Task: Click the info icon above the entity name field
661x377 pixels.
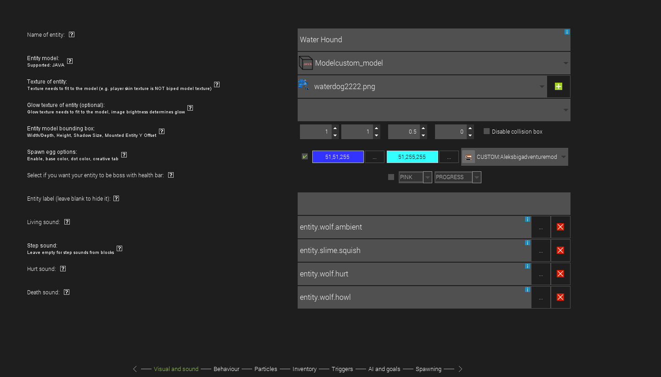Action: [x=567, y=32]
